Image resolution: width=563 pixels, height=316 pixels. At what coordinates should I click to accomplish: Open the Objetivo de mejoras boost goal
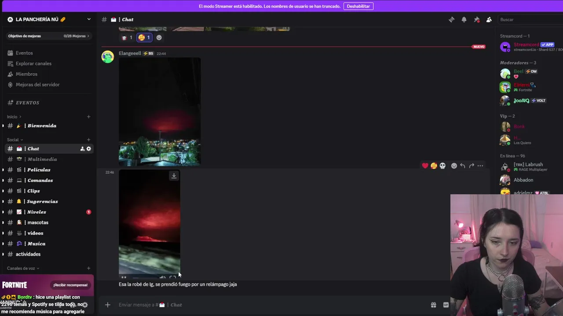(49, 36)
